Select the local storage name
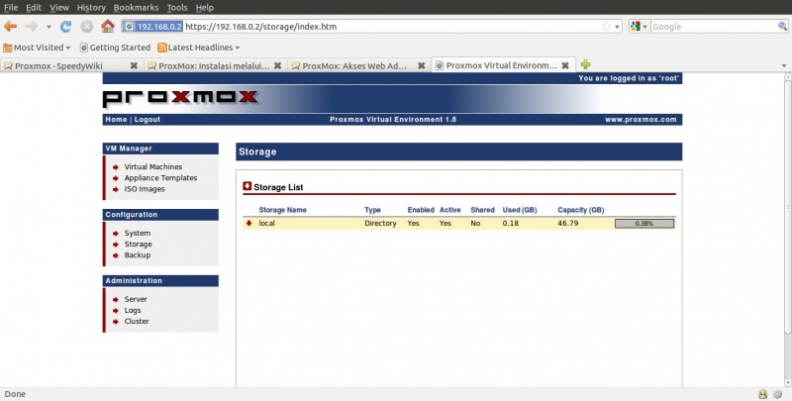Viewport: 792px width, 401px height. (266, 223)
